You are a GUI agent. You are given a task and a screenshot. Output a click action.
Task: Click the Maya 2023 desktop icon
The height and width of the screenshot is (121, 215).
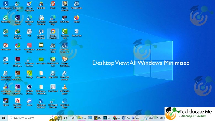click(x=53, y=74)
